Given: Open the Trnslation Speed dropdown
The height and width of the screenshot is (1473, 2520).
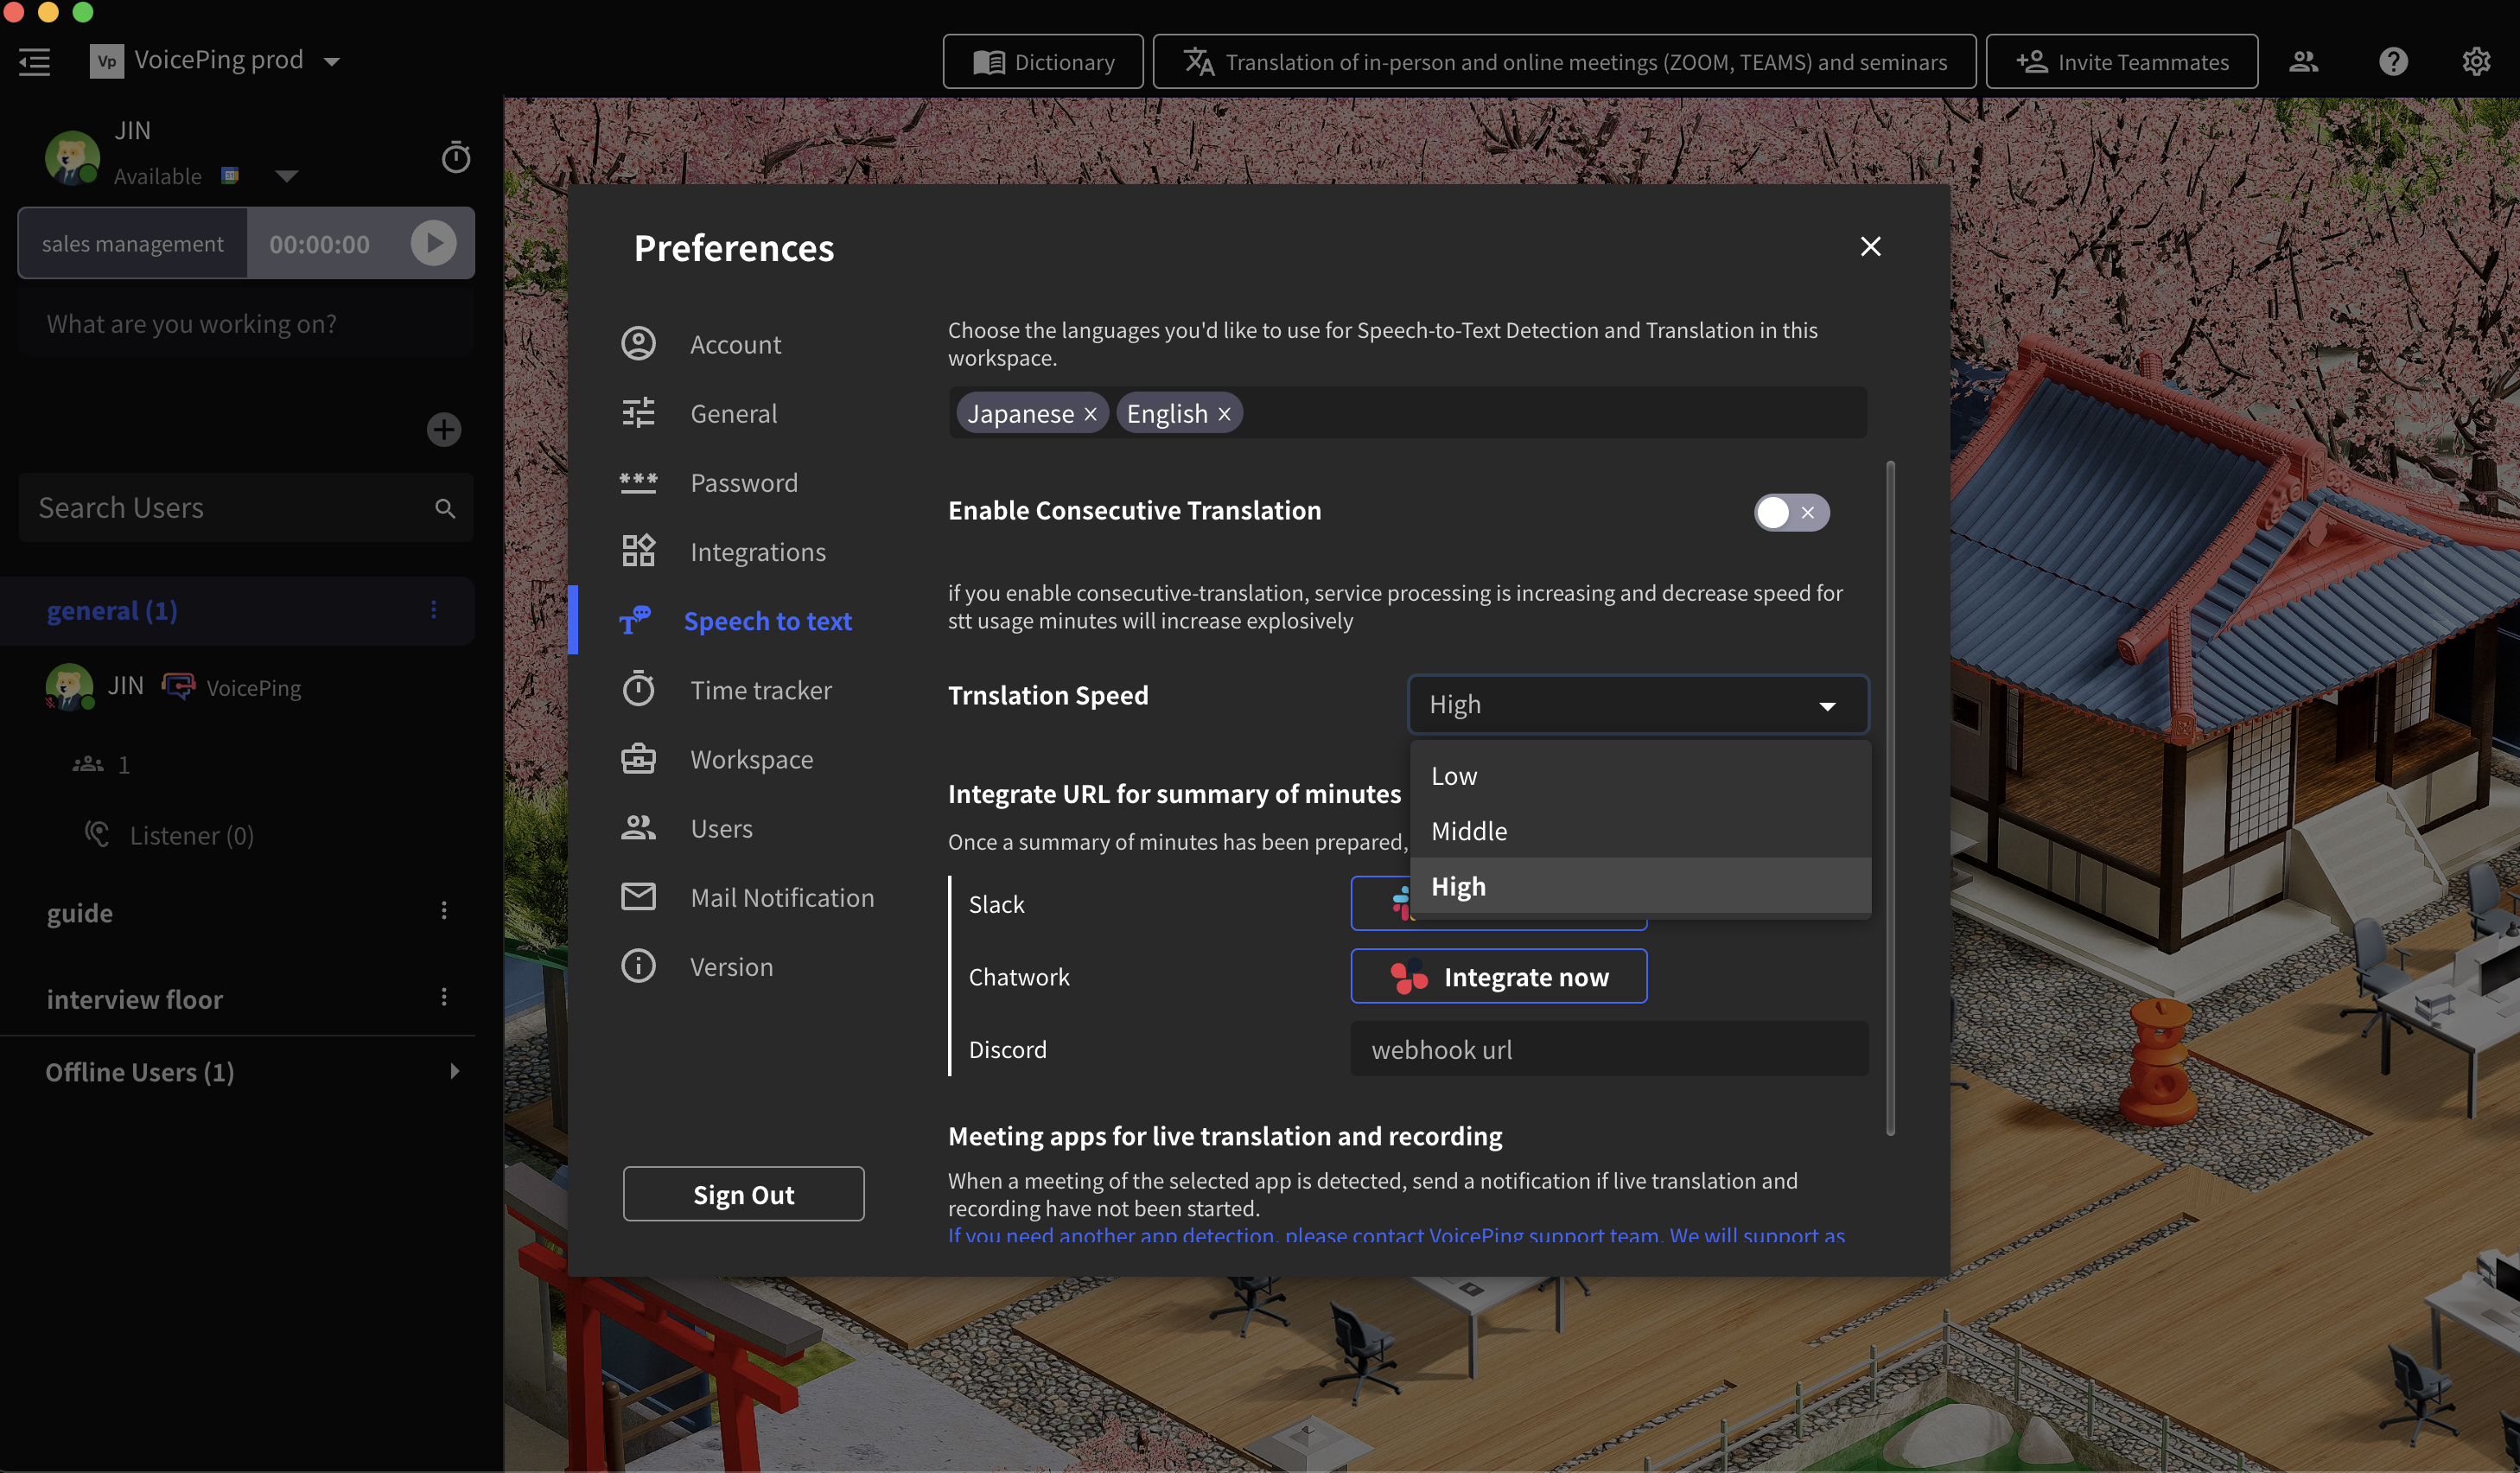Looking at the screenshot, I should [1637, 704].
